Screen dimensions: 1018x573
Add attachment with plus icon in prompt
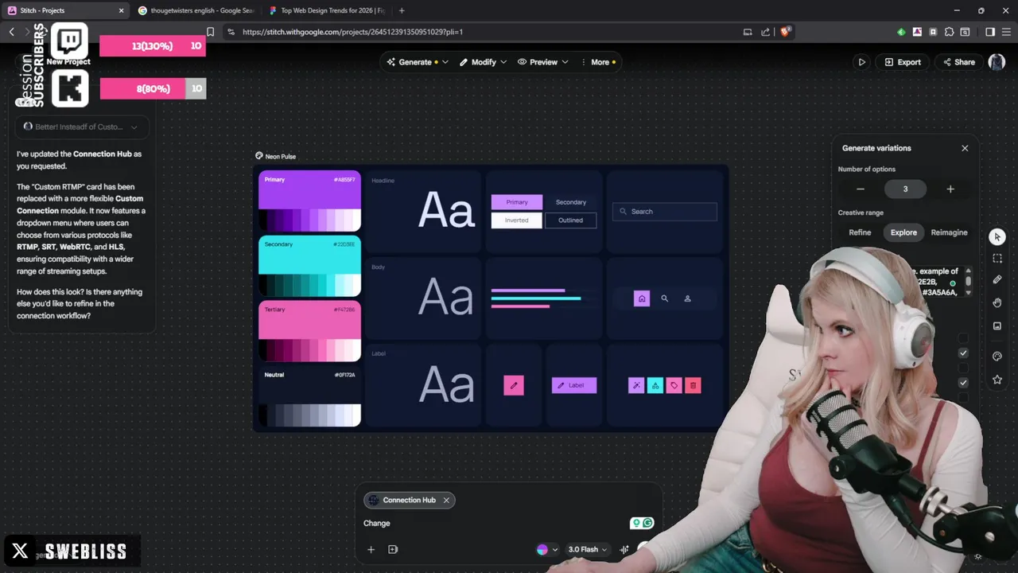[x=371, y=549]
